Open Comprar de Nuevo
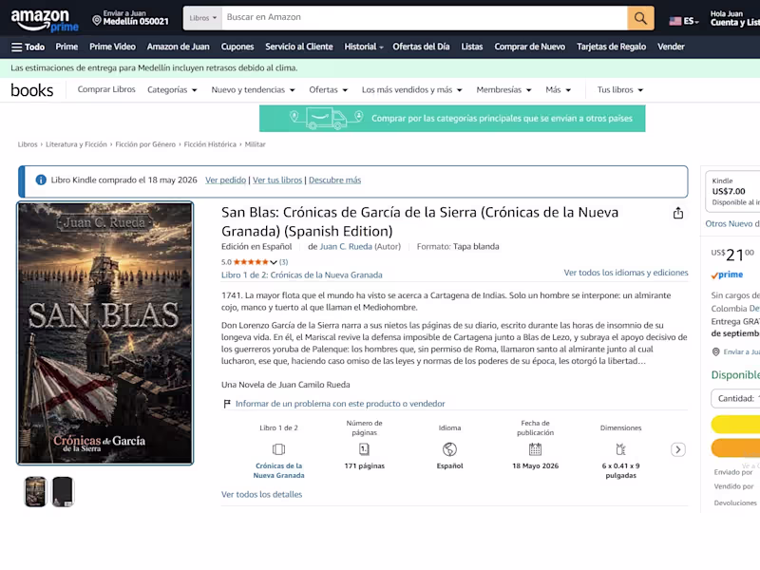This screenshot has width=760, height=570. pos(530,47)
